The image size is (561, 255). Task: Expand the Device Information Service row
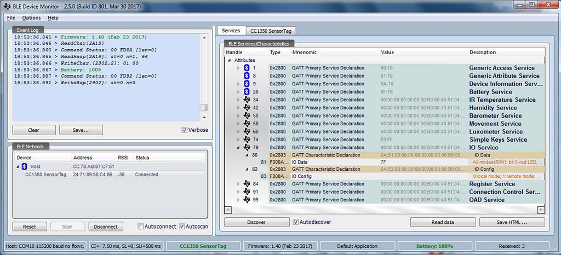[238, 84]
